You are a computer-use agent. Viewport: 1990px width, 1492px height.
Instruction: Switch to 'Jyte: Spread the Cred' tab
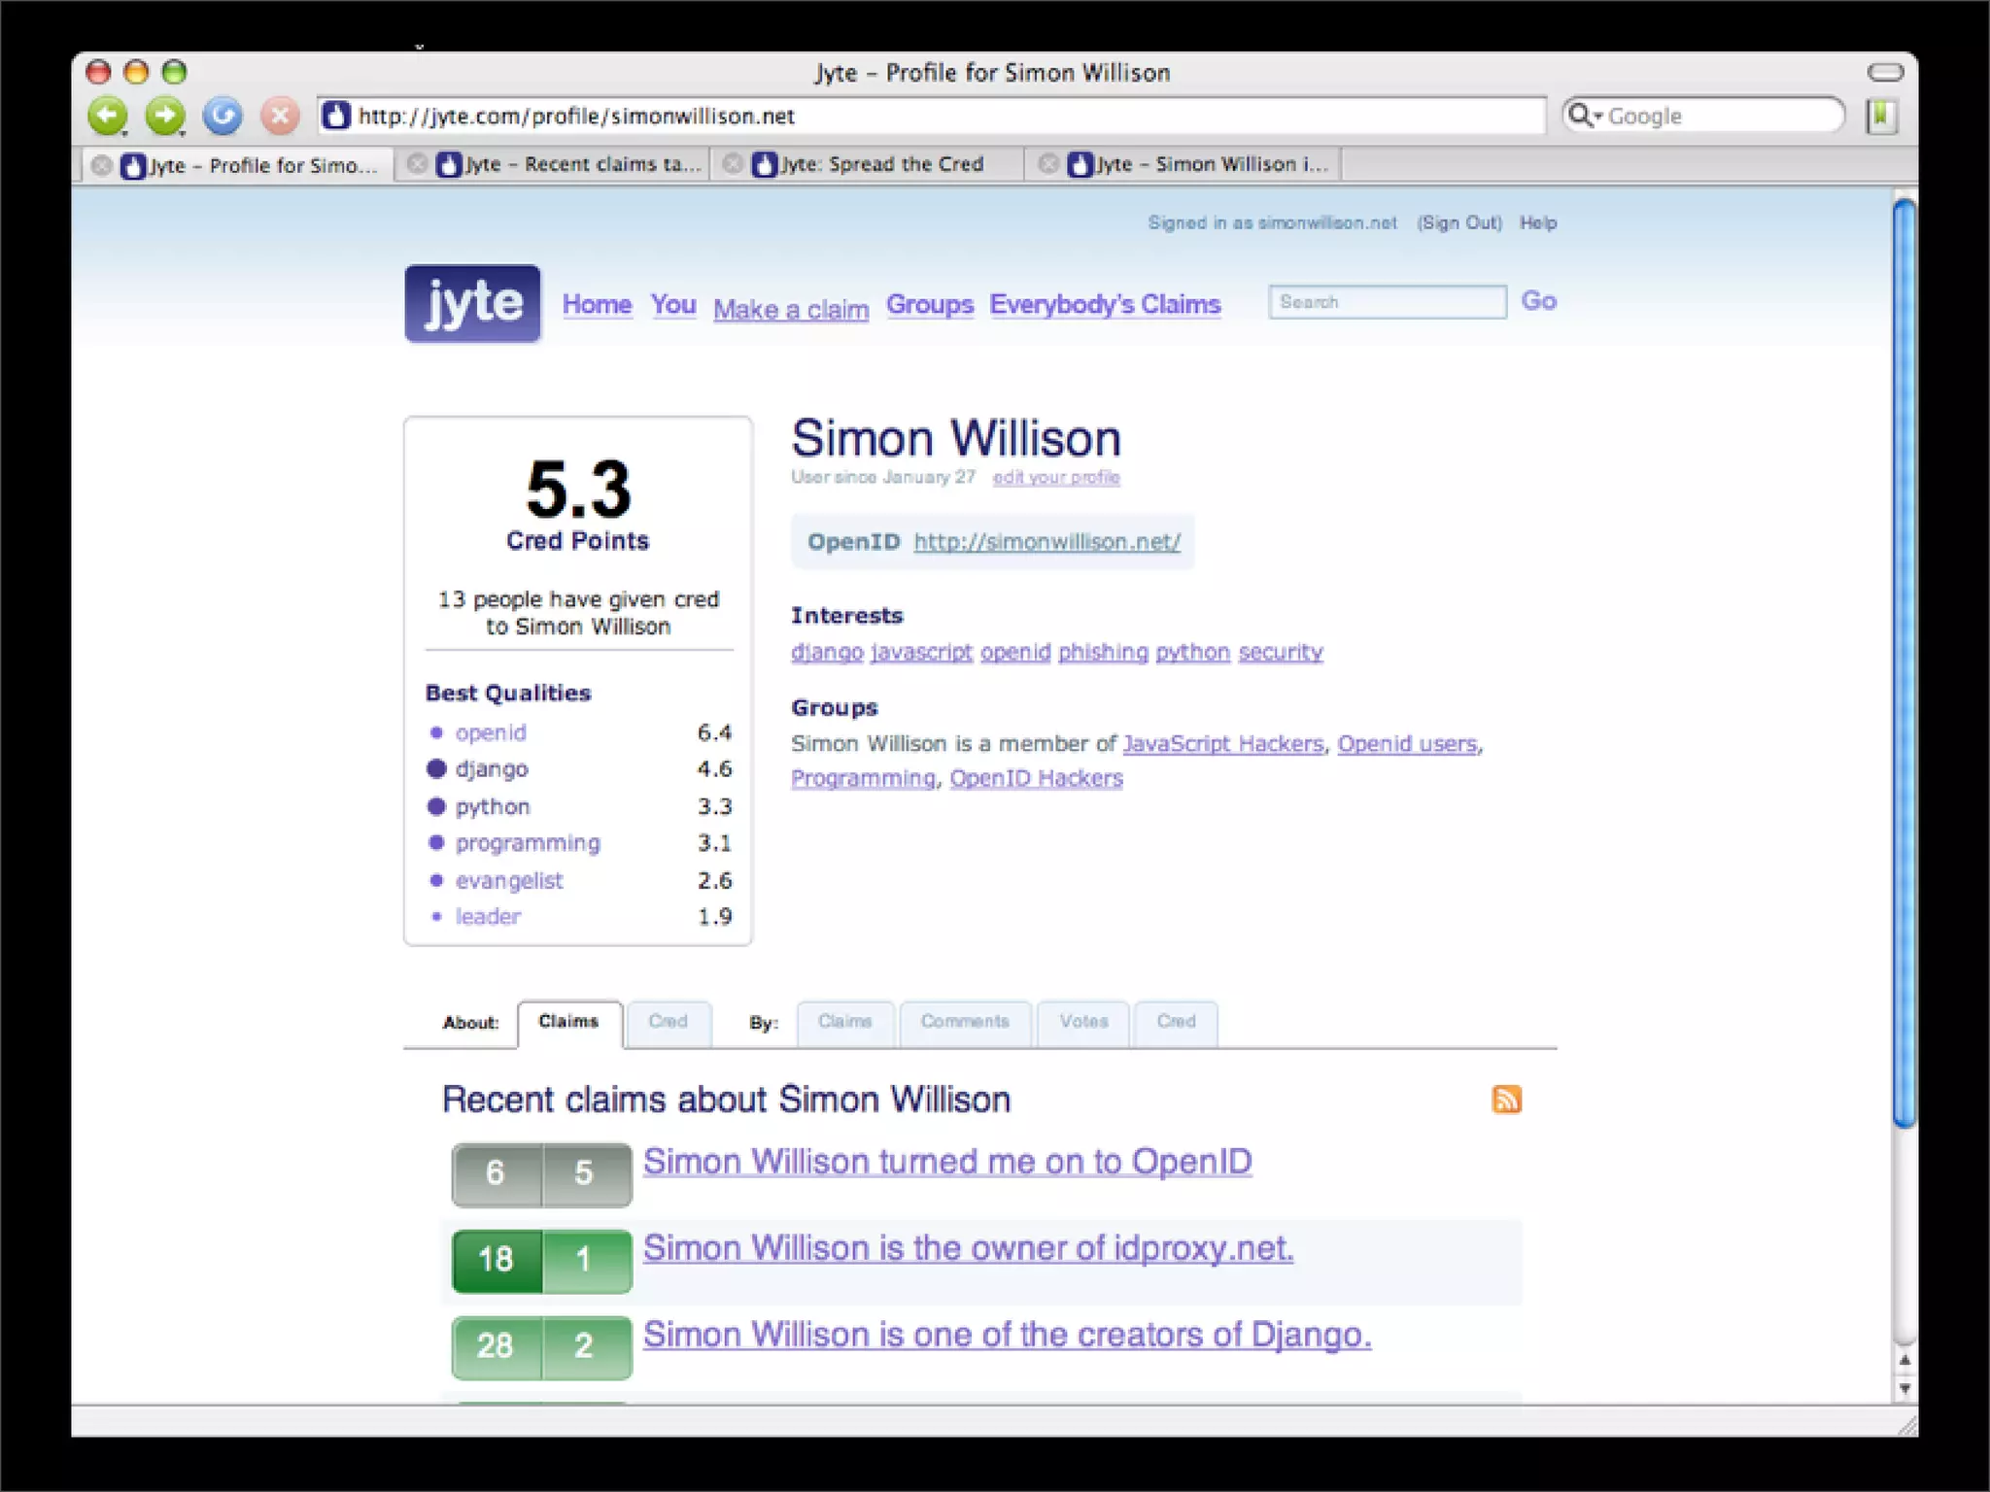pyautogui.click(x=879, y=164)
